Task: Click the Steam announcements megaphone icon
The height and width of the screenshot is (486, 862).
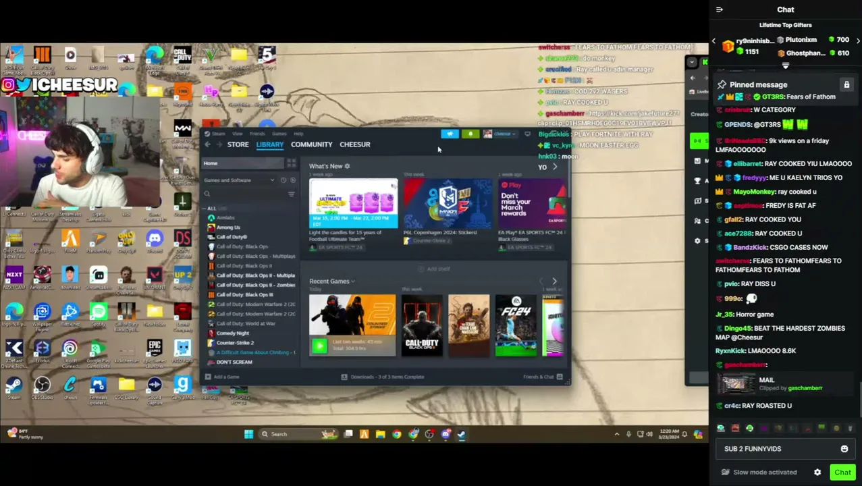Action: pyautogui.click(x=450, y=134)
